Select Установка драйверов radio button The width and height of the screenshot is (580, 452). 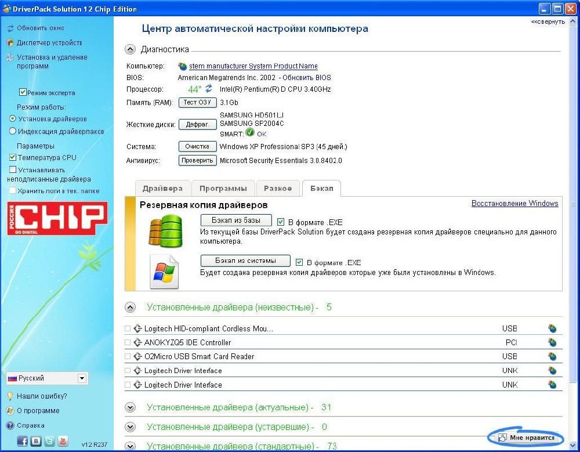pos(13,119)
